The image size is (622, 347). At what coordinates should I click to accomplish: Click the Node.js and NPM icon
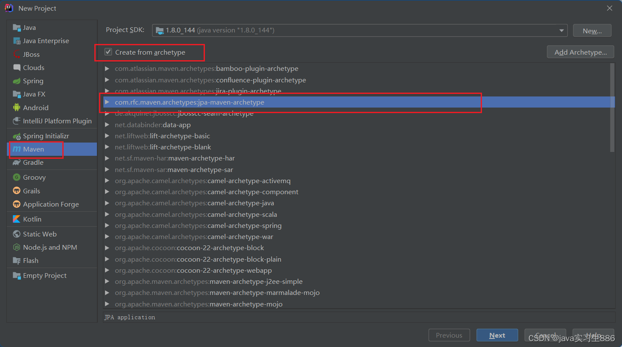click(17, 247)
